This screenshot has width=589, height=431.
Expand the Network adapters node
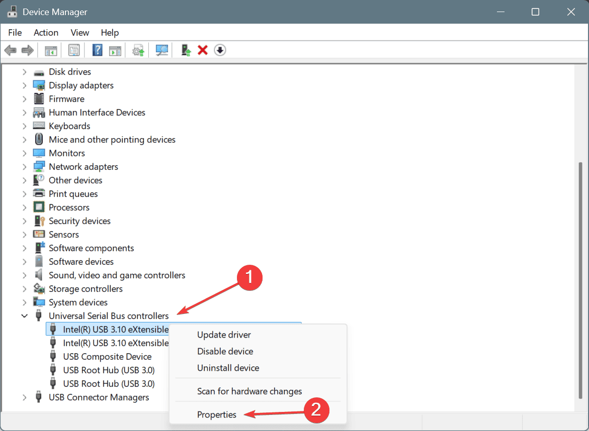coord(24,167)
